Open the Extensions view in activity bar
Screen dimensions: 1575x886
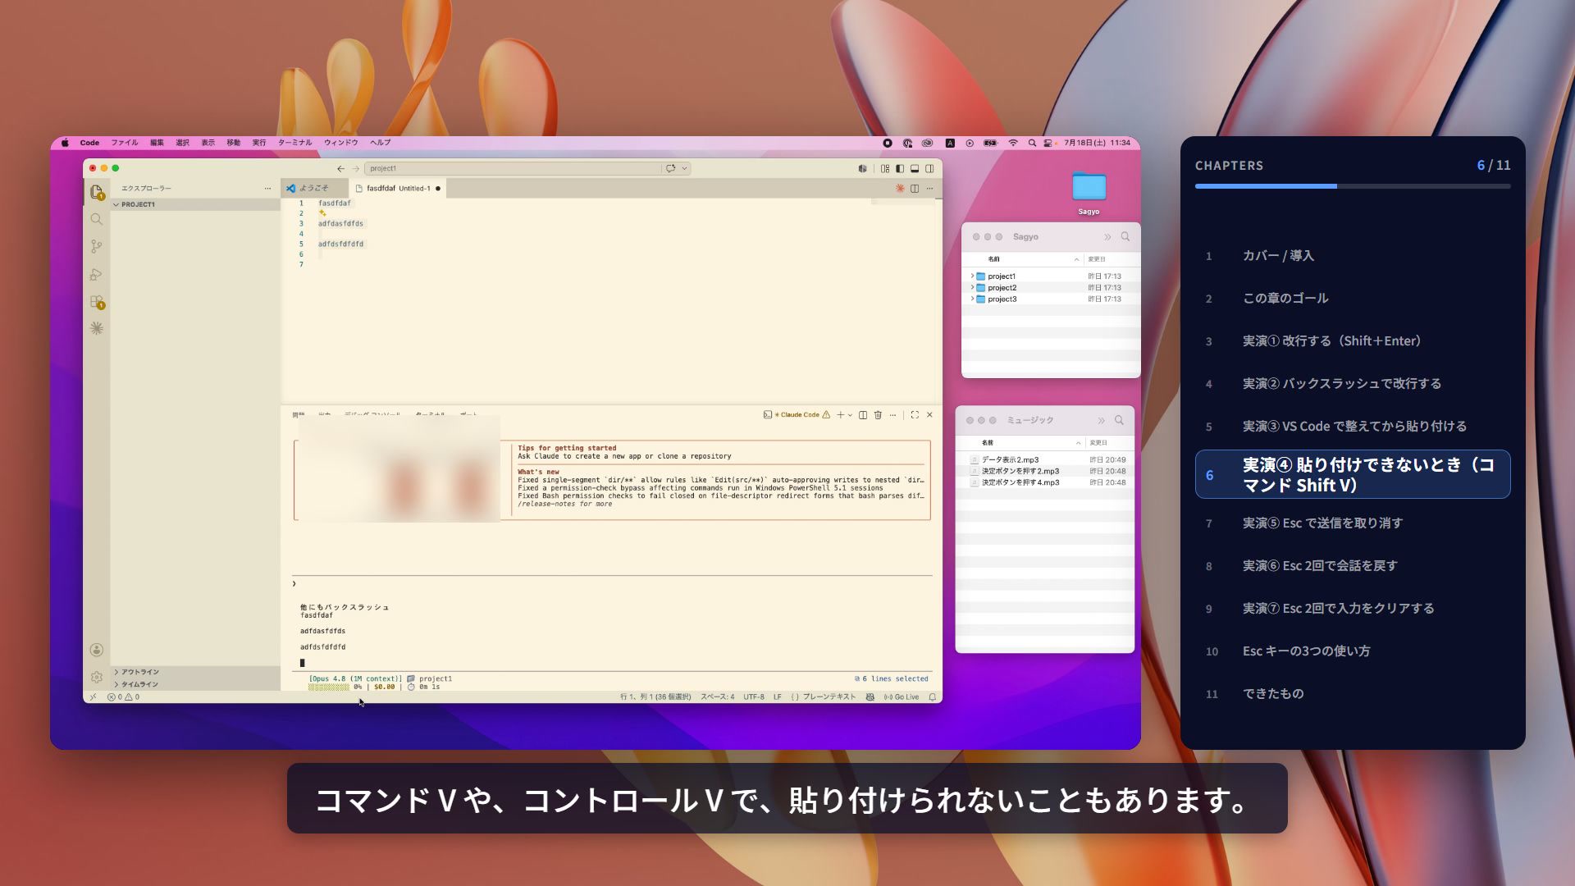(97, 302)
